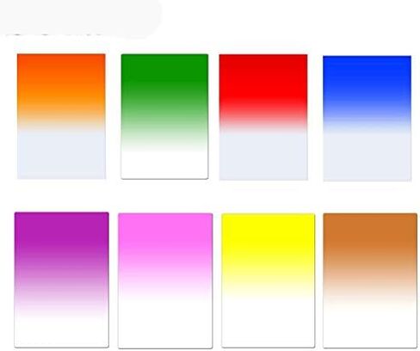Click the pale lower half of red filter
The width and height of the screenshot is (420, 351).
point(263,157)
